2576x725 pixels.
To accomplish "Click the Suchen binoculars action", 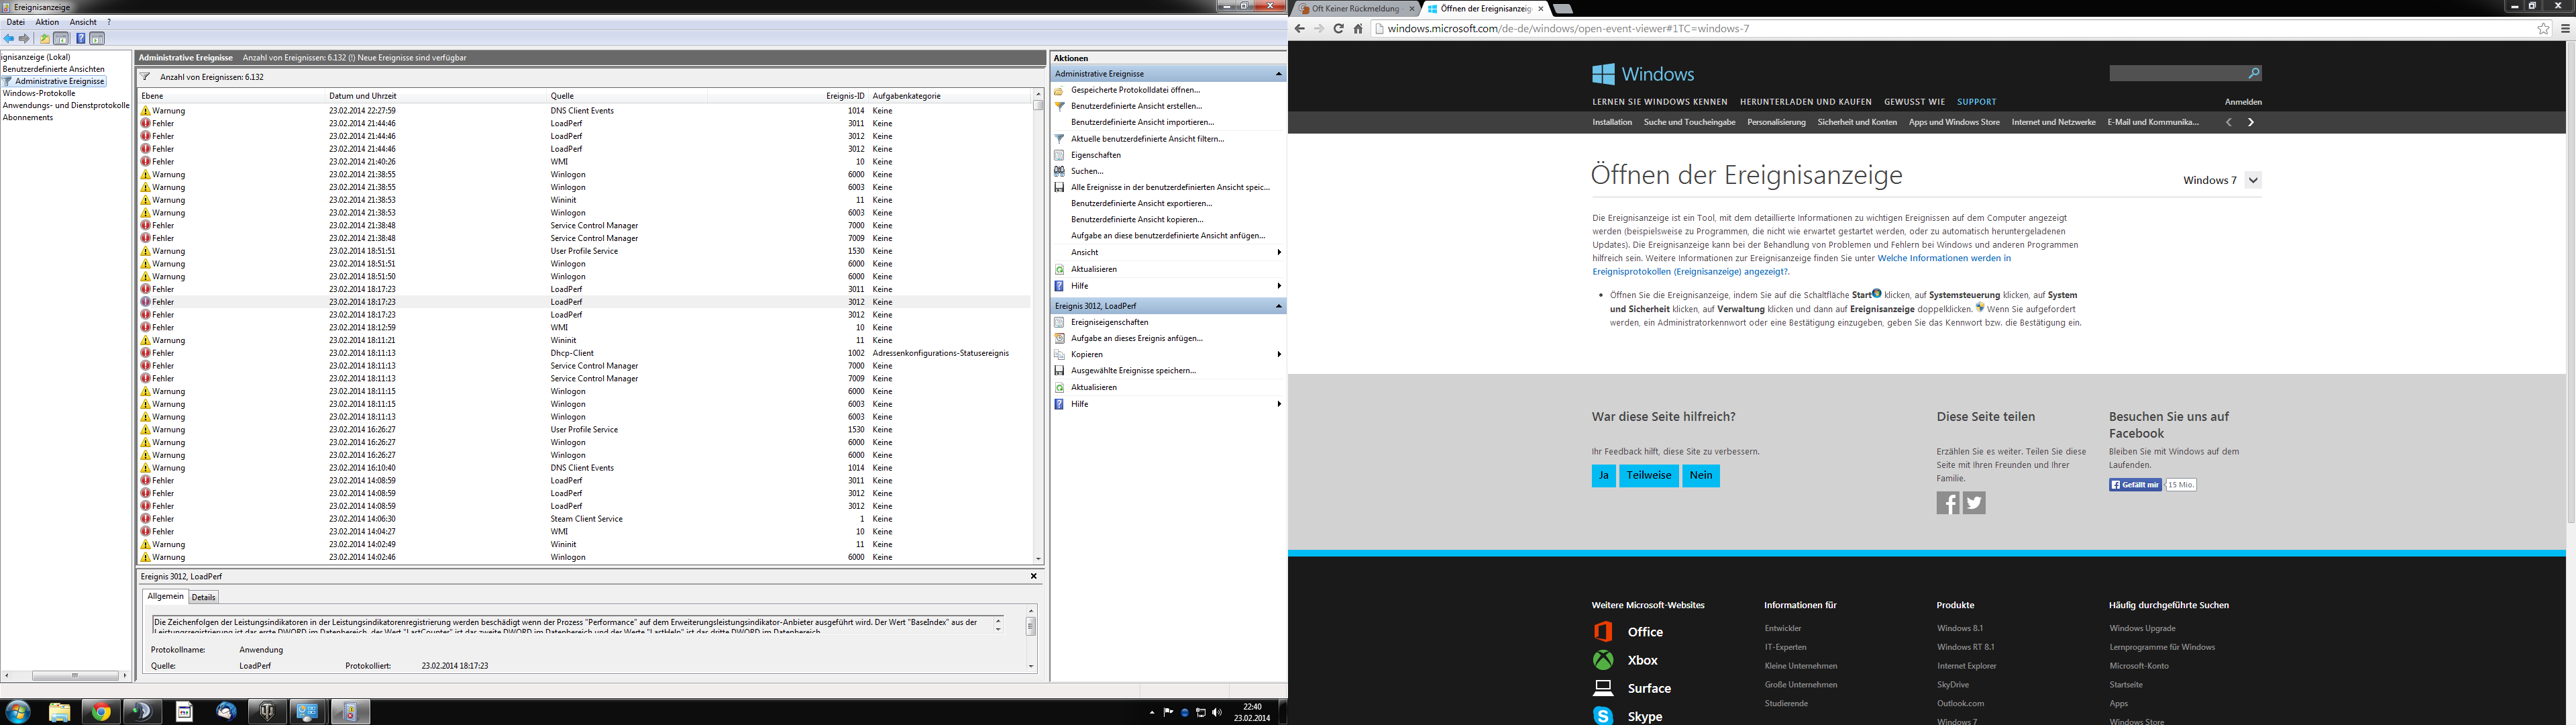I will (x=1060, y=171).
